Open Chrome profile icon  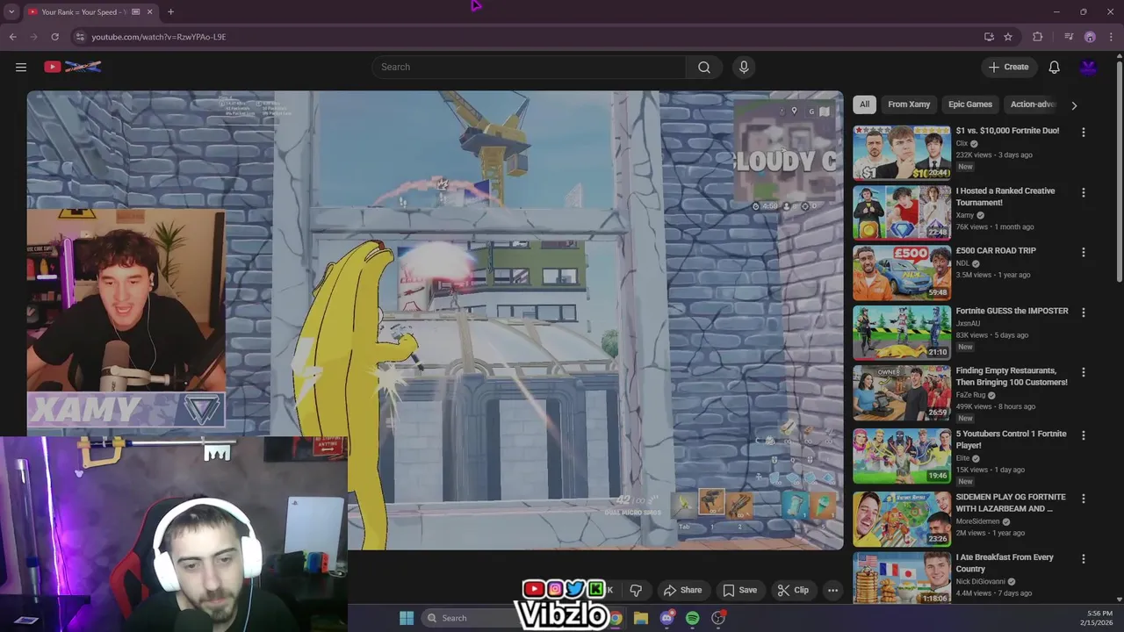coord(1090,37)
